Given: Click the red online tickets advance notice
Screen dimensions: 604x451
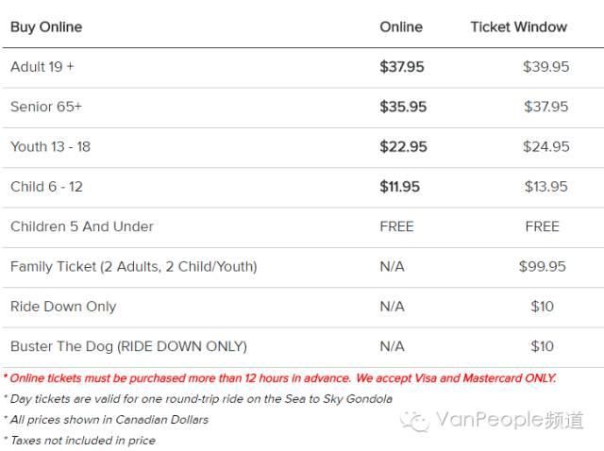Looking at the screenshot, I should pos(280,378).
